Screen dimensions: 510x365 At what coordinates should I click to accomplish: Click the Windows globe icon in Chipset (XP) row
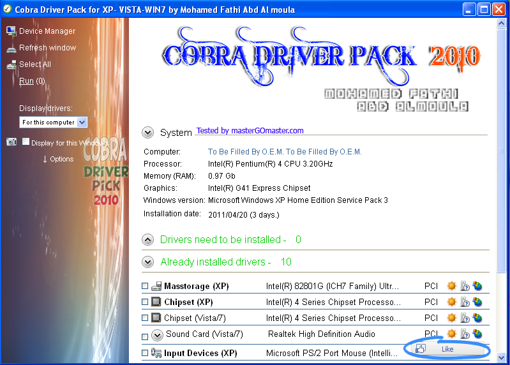pyautogui.click(x=477, y=302)
